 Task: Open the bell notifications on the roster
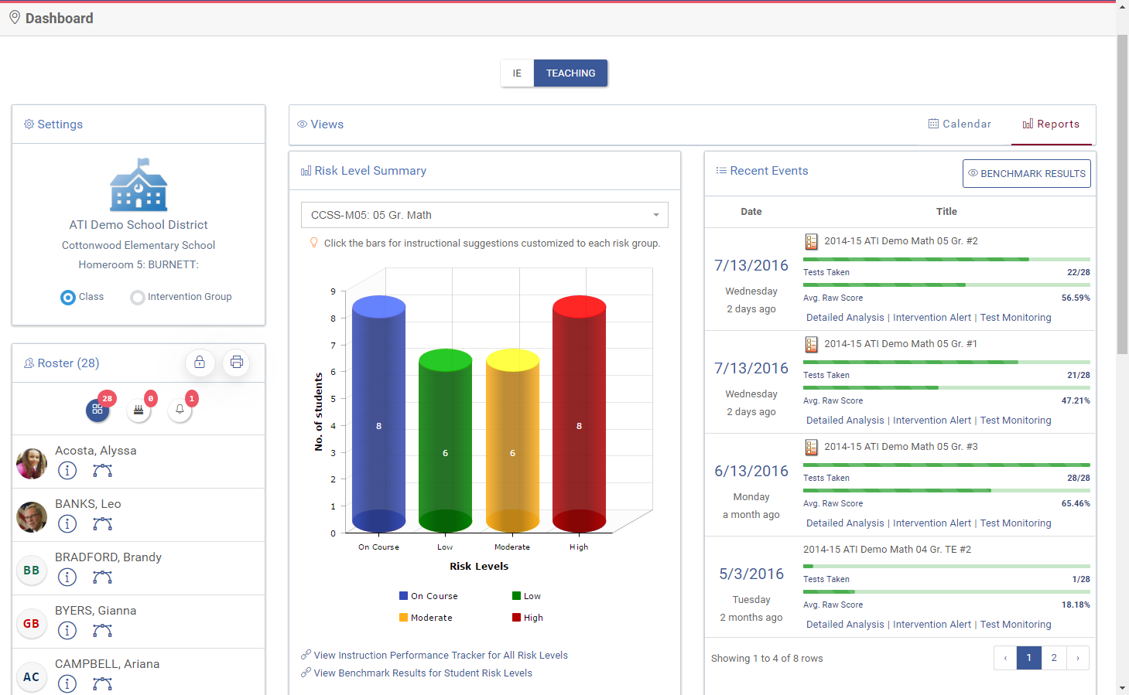pyautogui.click(x=180, y=410)
